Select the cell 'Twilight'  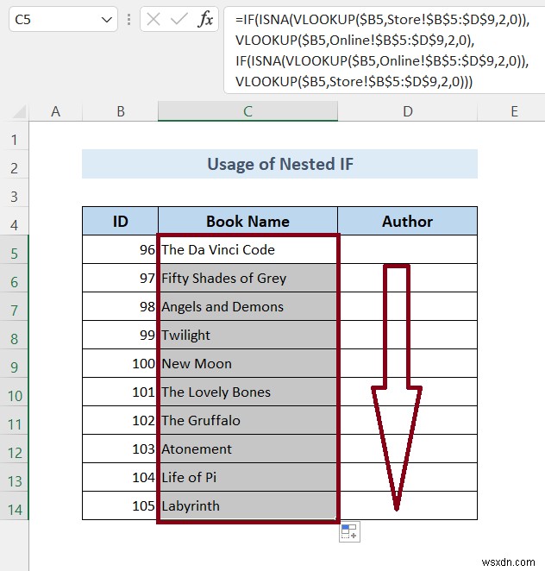(247, 335)
